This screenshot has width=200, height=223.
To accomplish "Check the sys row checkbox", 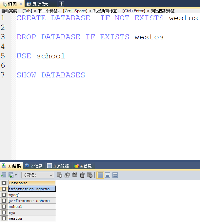I will (4, 213).
